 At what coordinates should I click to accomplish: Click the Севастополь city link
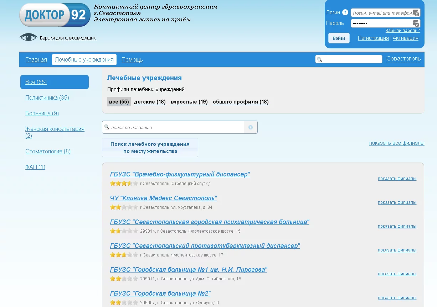403,59
